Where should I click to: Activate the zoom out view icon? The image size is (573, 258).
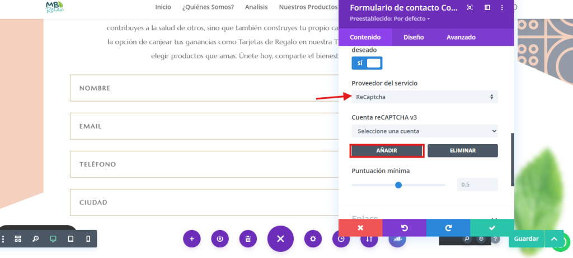click(x=35, y=239)
